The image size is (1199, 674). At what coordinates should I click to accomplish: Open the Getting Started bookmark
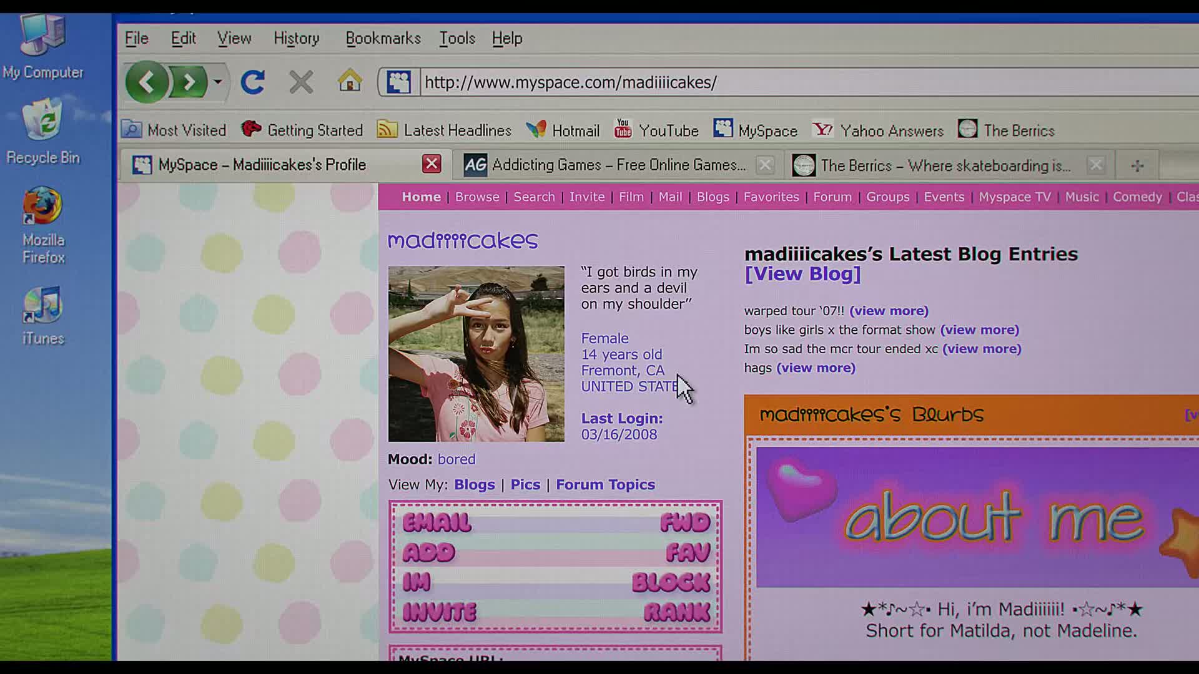click(x=302, y=130)
